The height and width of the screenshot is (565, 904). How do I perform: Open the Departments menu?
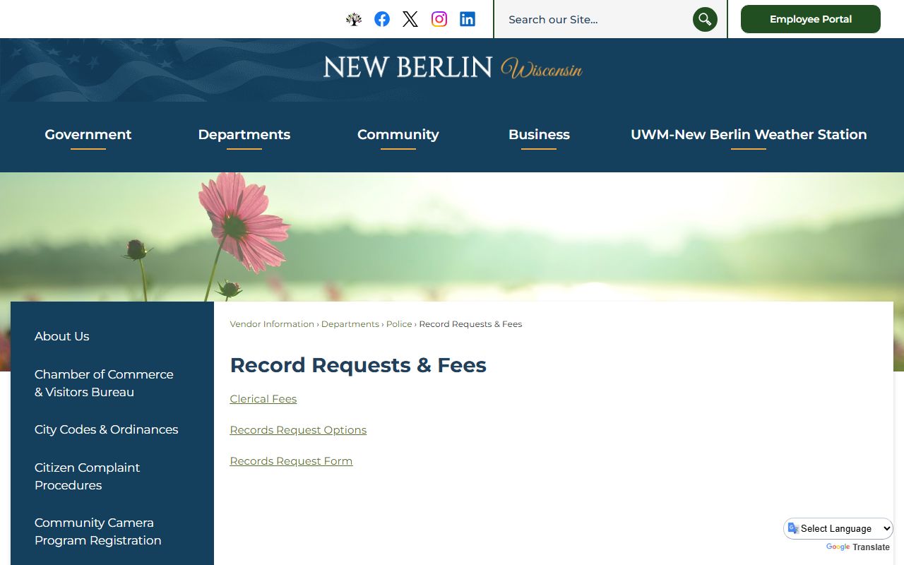(x=244, y=135)
